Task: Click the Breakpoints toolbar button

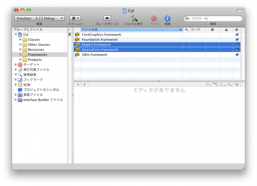Action: [107, 18]
